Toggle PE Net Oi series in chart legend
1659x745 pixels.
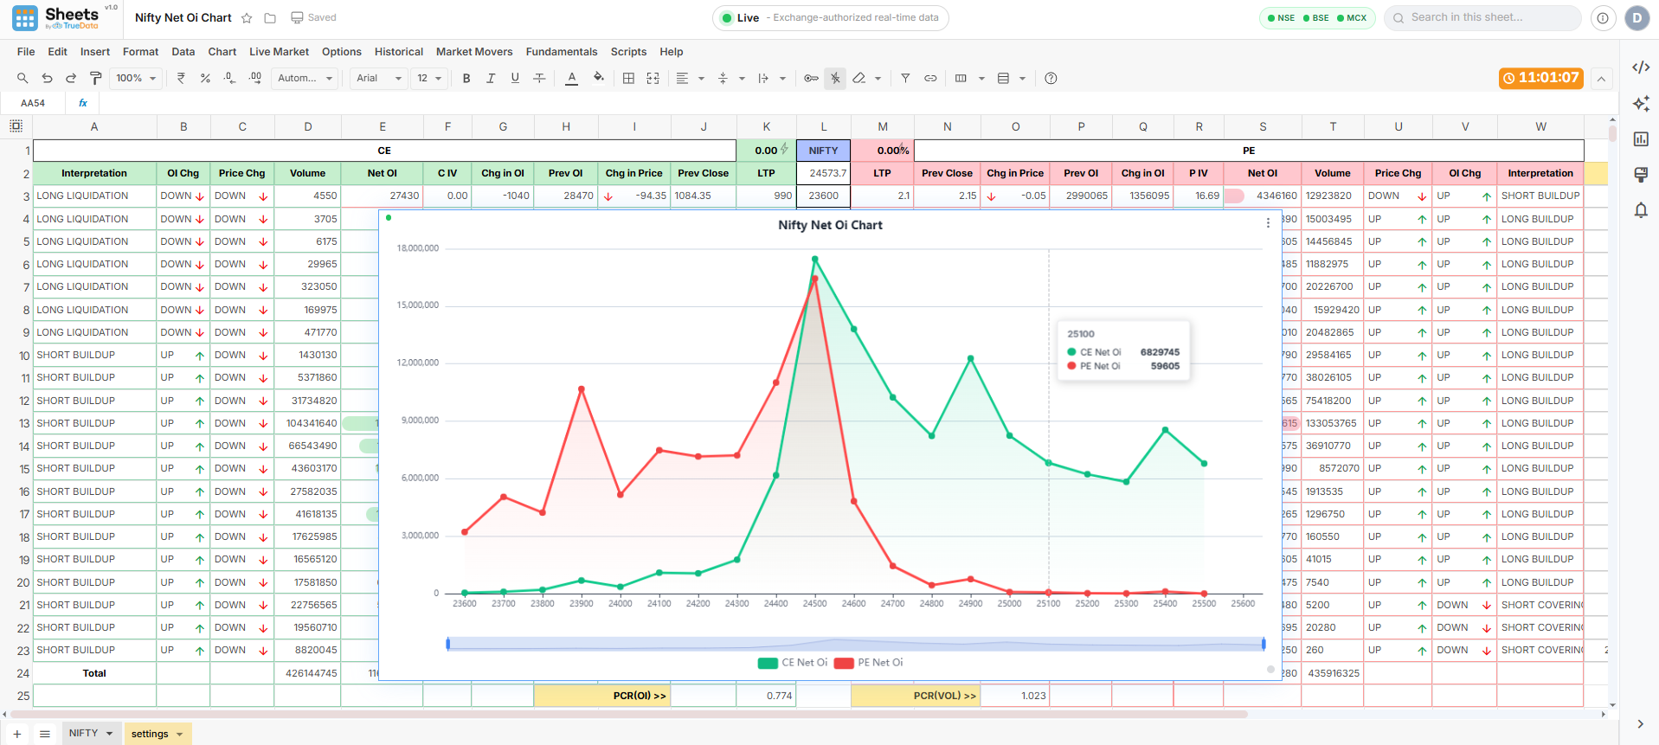point(869,663)
